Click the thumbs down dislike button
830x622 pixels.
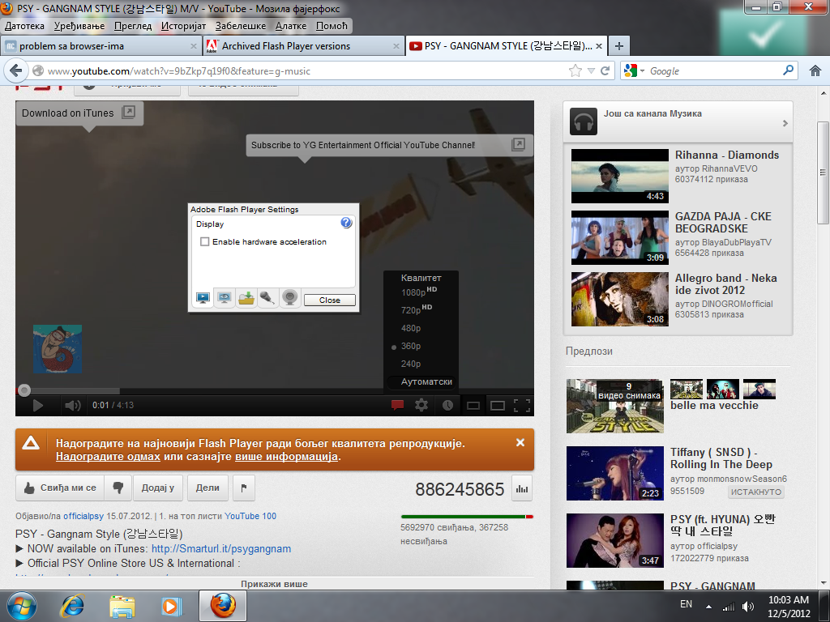(118, 488)
